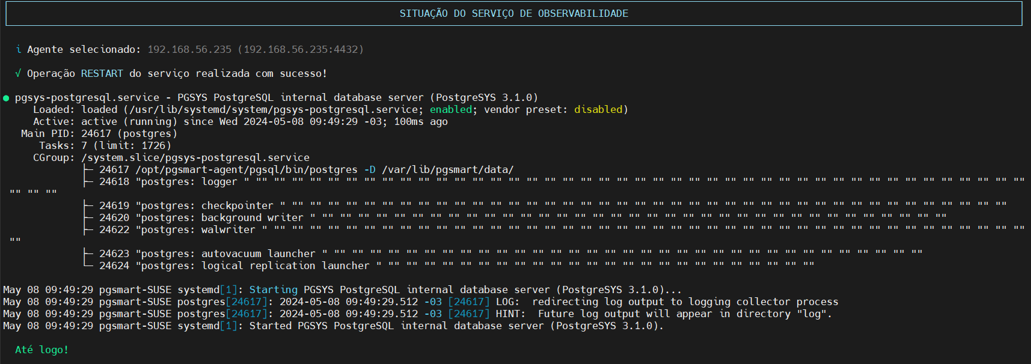Click the info icon before Agente selecionado
Screen dimensions: 1031x364
point(18,49)
